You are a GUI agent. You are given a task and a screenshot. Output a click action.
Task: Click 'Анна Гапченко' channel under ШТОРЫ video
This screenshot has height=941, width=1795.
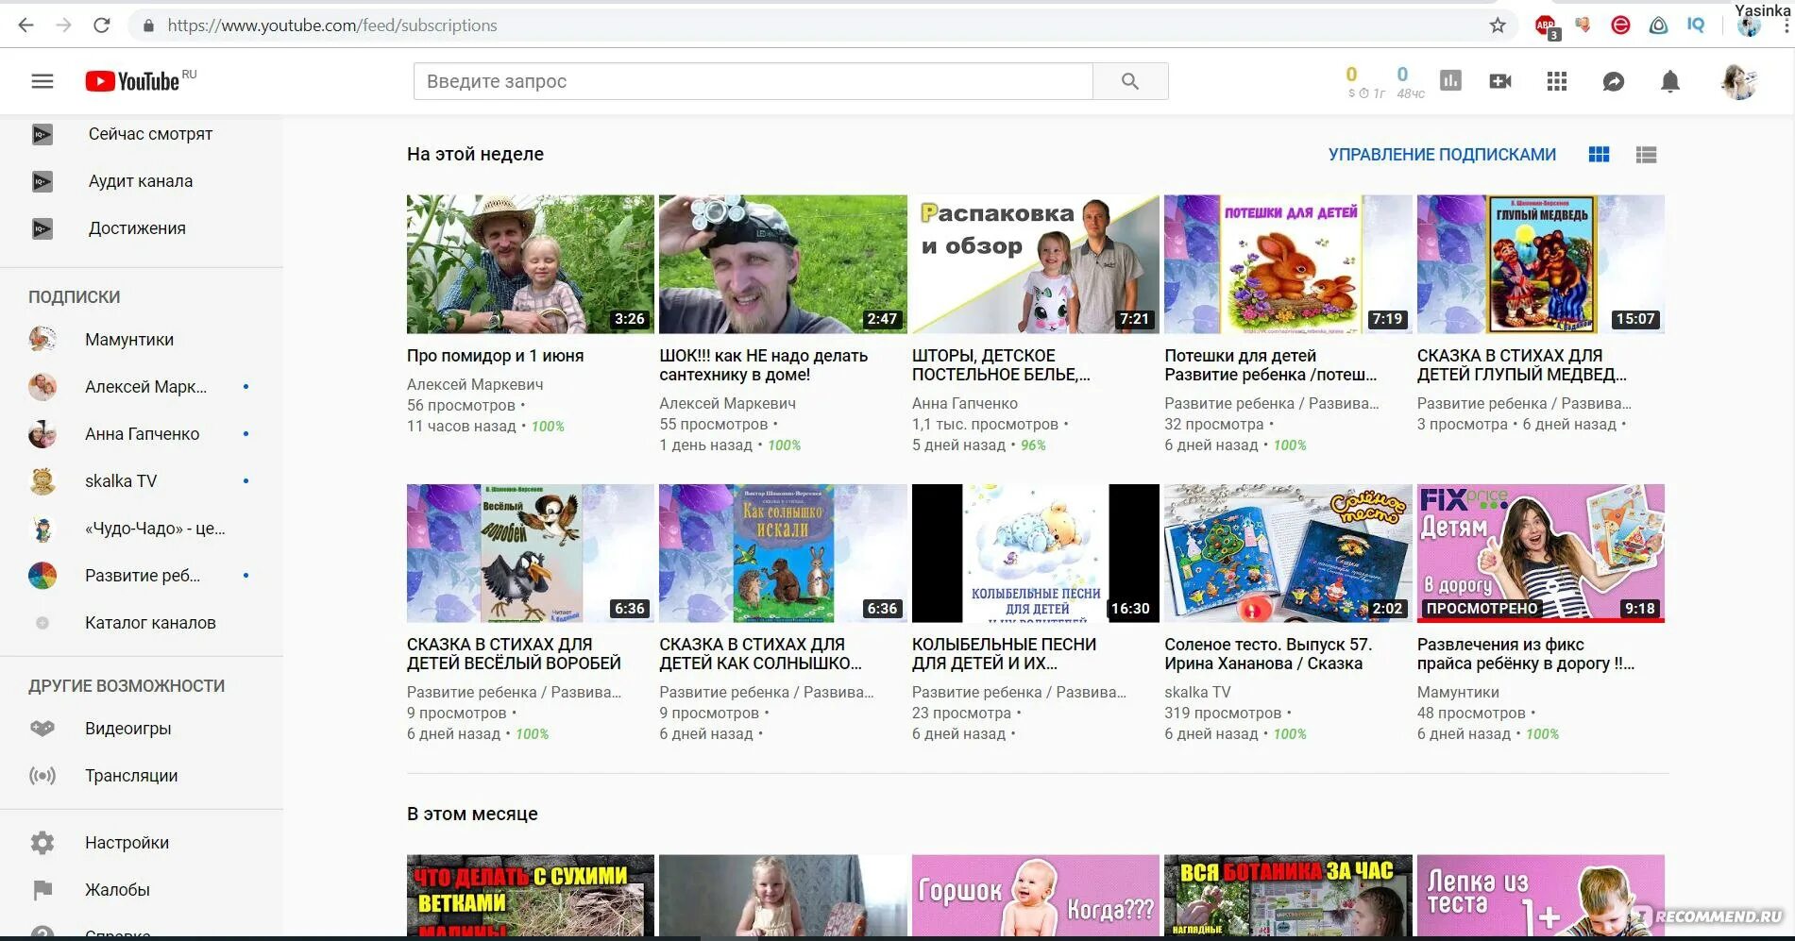[965, 404]
